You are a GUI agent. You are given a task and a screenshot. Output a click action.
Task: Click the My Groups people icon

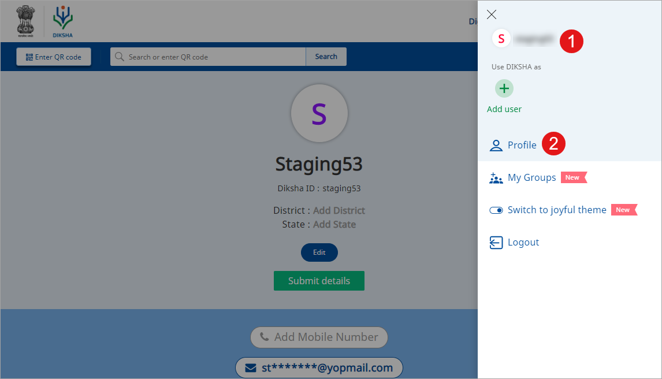(x=496, y=178)
